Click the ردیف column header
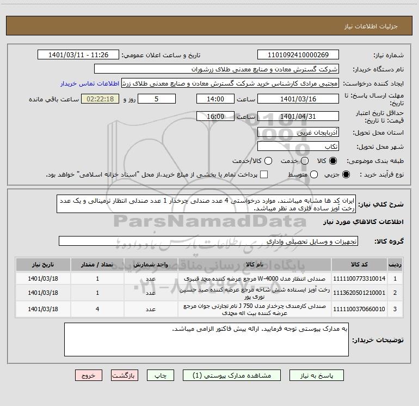419x406 pixels. pyautogui.click(x=395, y=264)
